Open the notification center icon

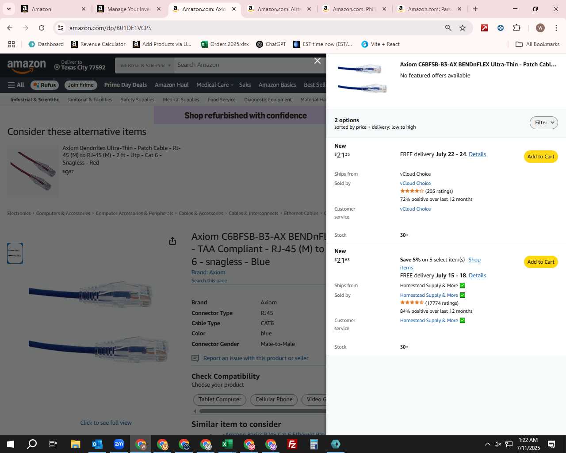coord(551,444)
